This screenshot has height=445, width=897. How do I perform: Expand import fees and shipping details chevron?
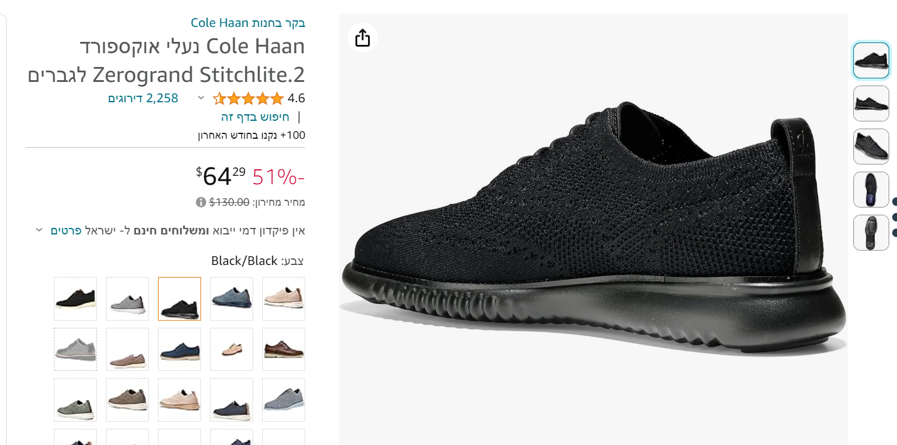point(39,230)
